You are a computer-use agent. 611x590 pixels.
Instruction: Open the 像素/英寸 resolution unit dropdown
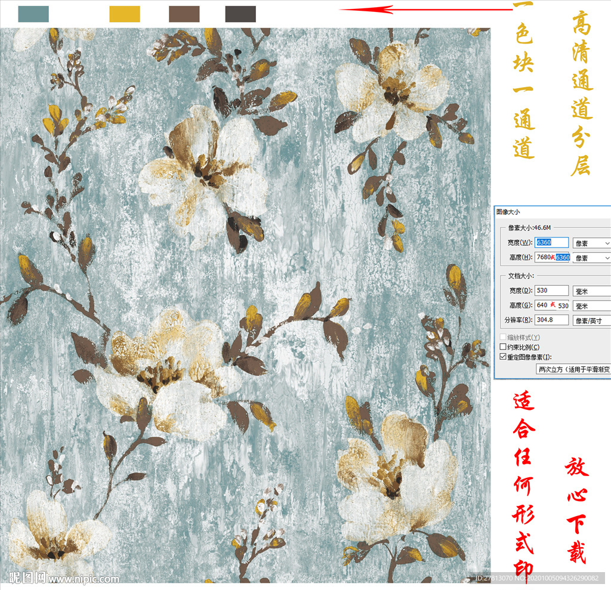pos(592,321)
